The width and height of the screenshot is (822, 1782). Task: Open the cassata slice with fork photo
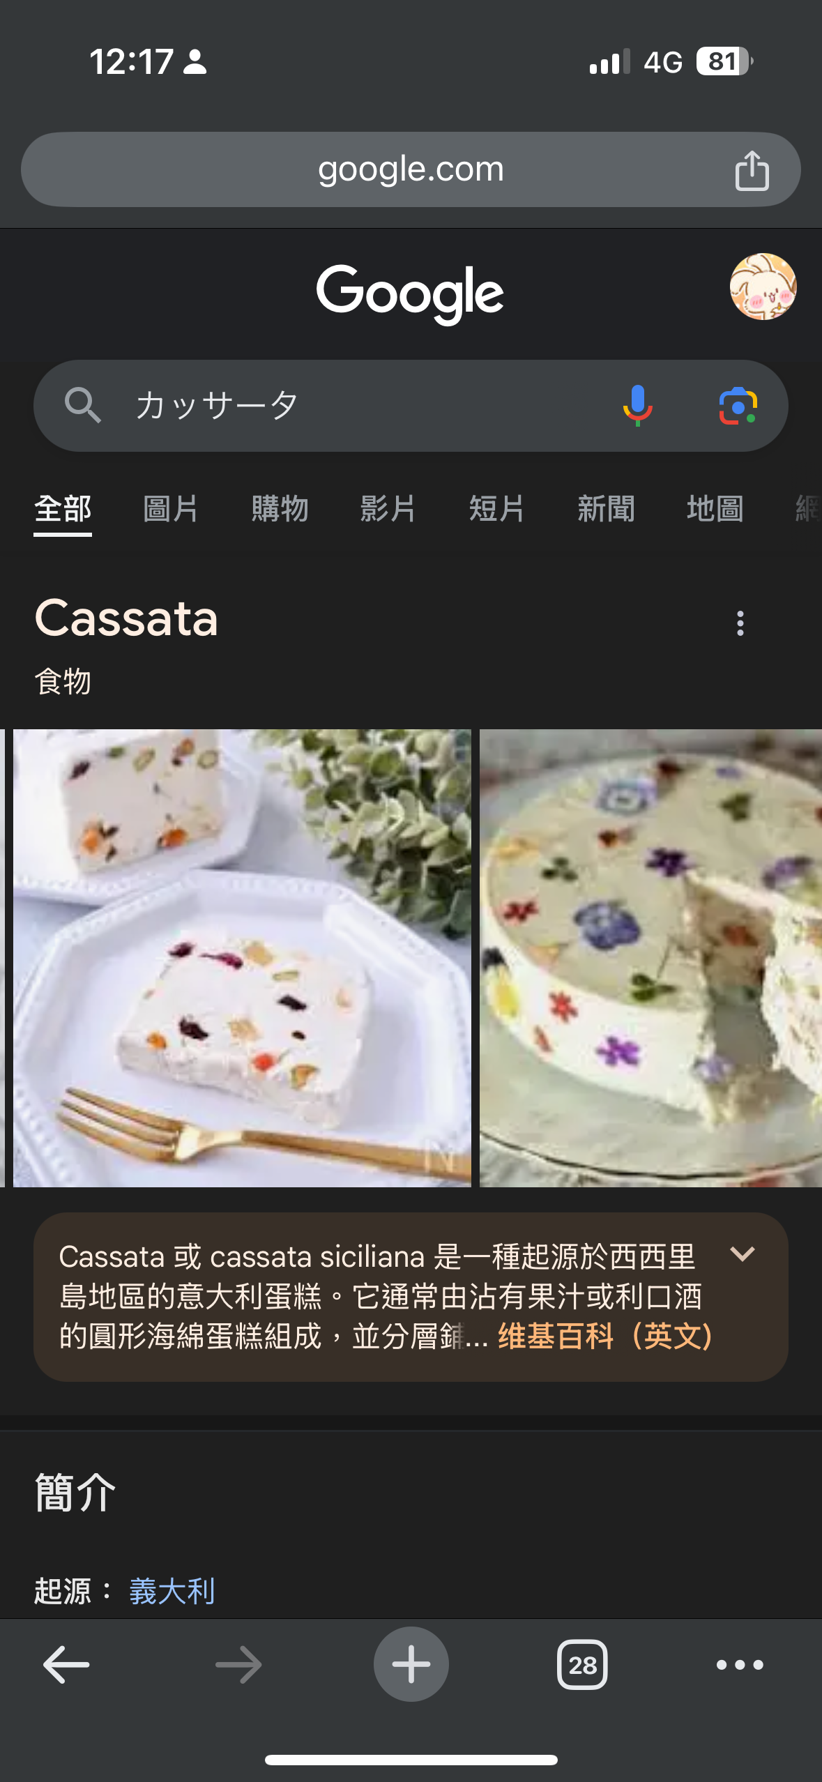(242, 958)
